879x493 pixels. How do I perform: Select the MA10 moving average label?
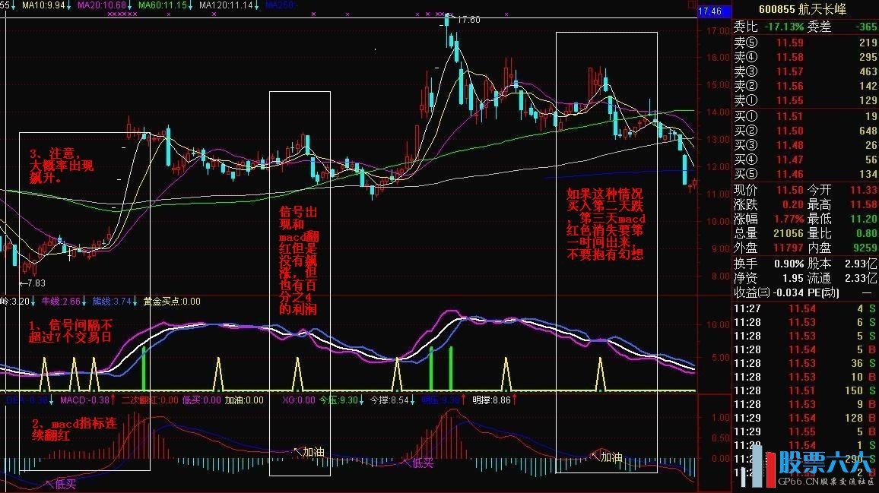pyautogui.click(x=43, y=5)
